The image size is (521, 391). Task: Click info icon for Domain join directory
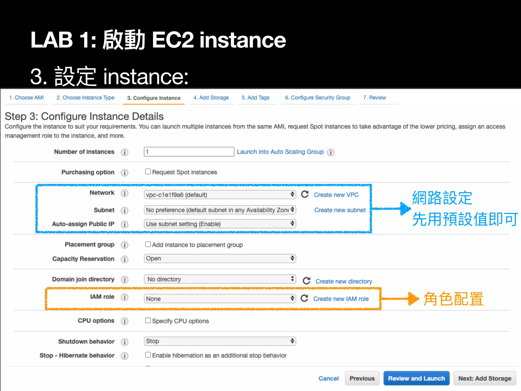pos(124,280)
